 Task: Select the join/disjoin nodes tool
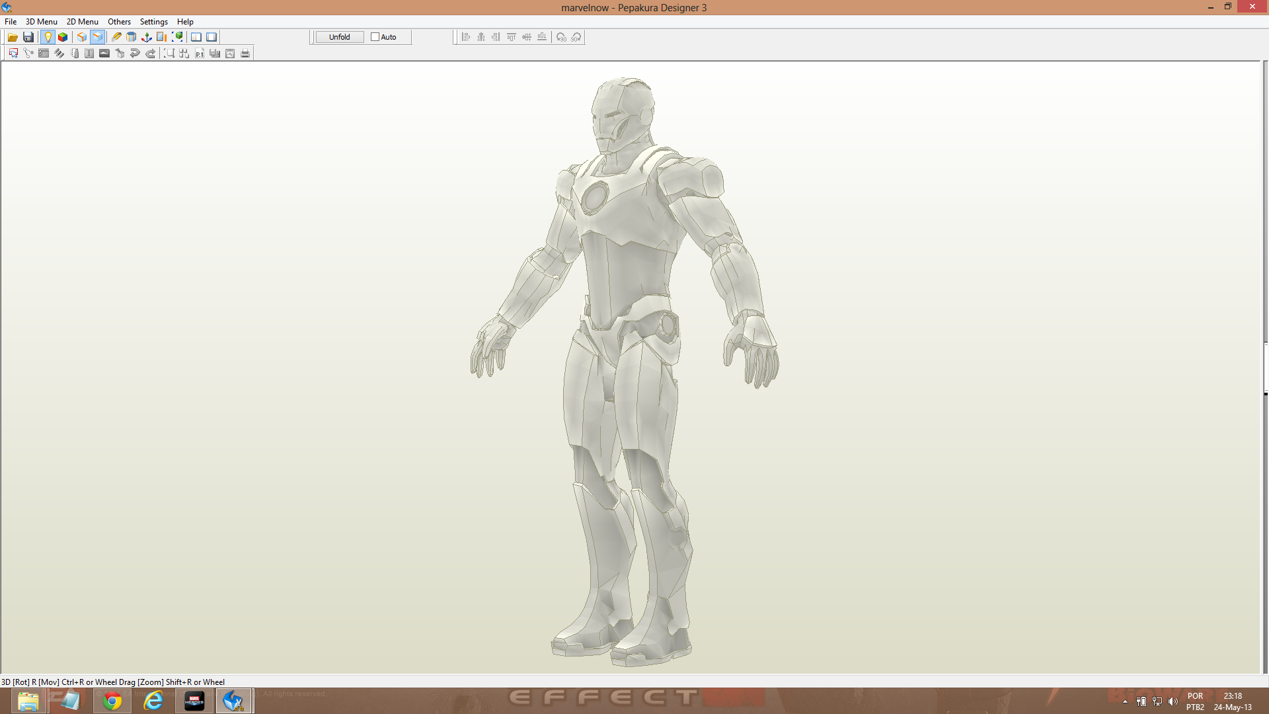[28, 54]
